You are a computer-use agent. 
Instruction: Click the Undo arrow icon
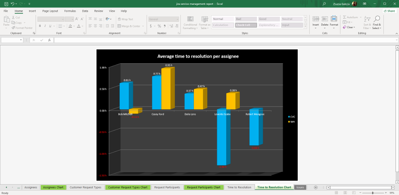tap(13, 3)
